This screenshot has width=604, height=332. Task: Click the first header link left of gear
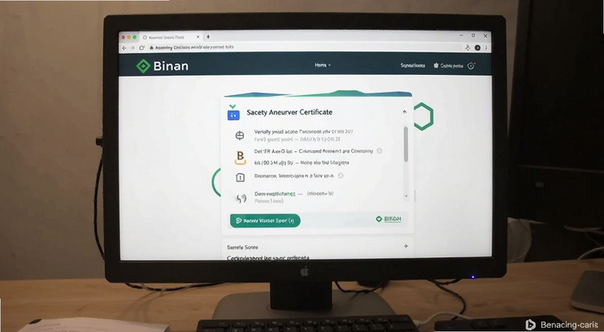click(412, 66)
